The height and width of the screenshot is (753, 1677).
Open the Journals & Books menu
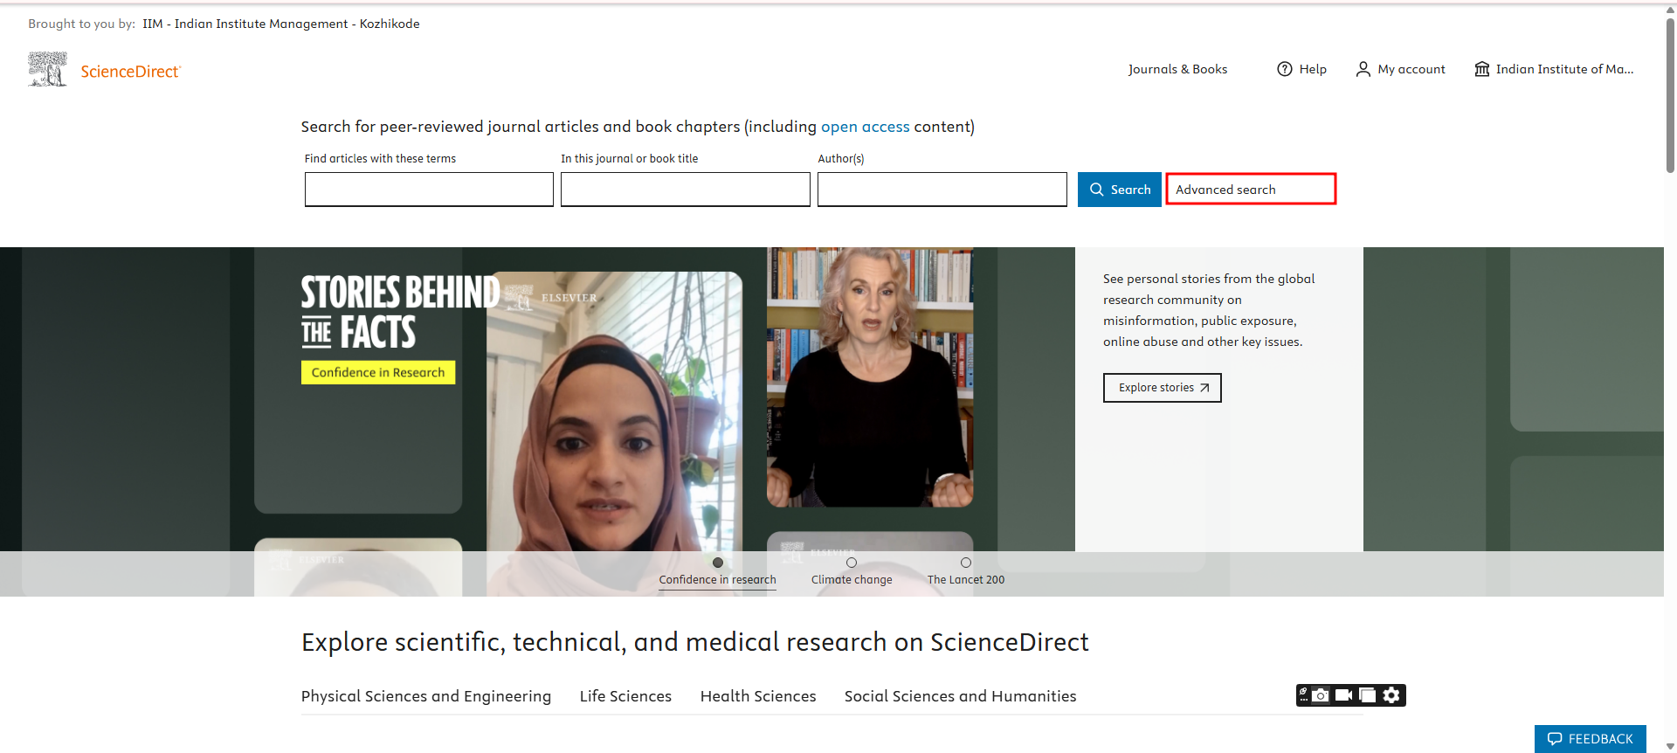[1177, 69]
